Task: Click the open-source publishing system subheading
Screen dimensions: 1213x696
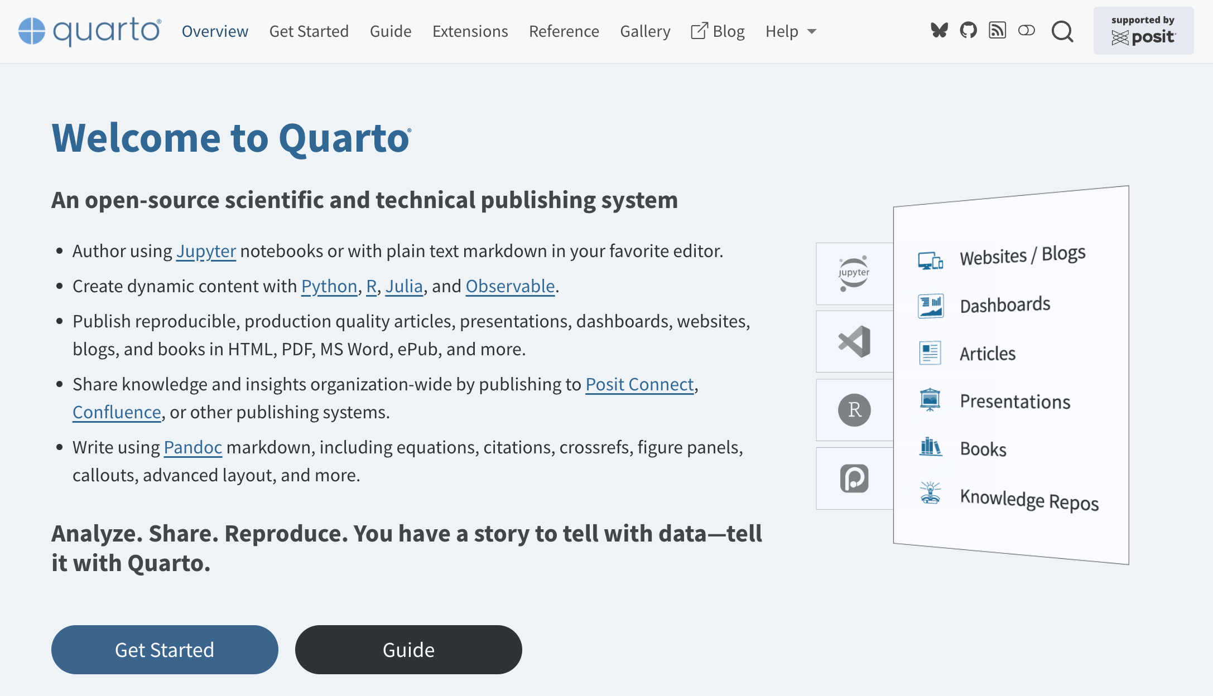Action: (x=364, y=200)
